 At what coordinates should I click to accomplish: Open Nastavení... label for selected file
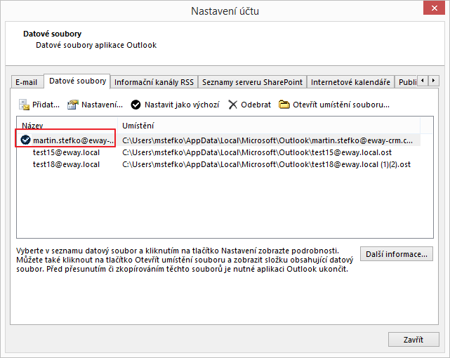click(x=102, y=105)
